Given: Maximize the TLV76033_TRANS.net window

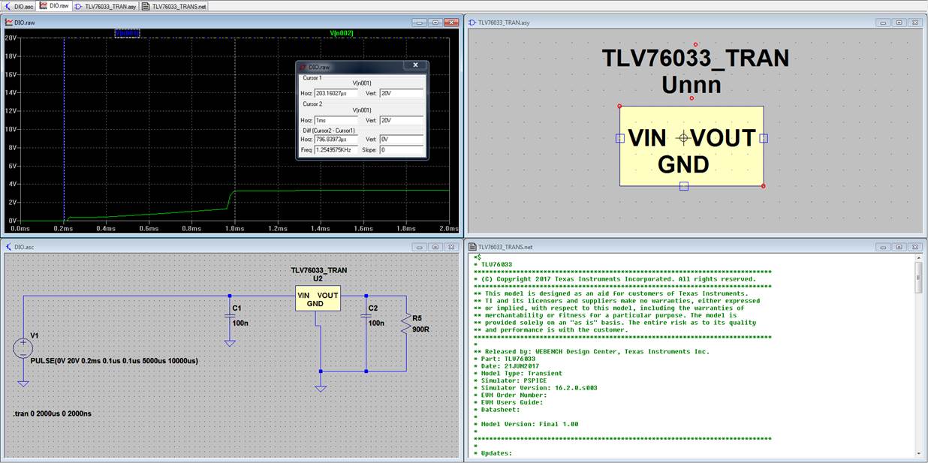Looking at the screenshot, I should [x=899, y=246].
